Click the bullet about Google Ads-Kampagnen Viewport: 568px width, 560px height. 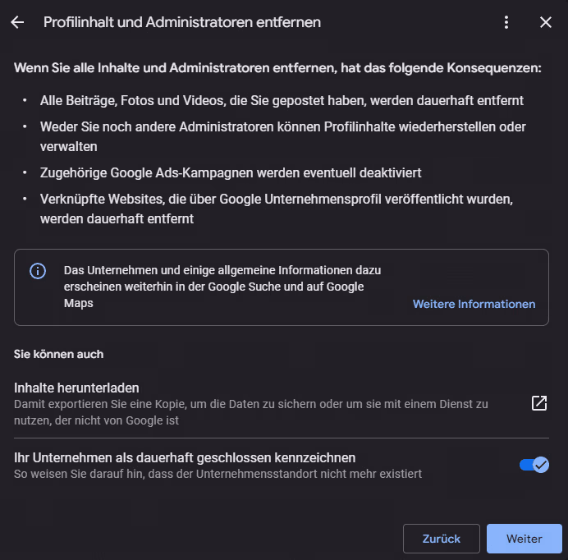(221, 173)
